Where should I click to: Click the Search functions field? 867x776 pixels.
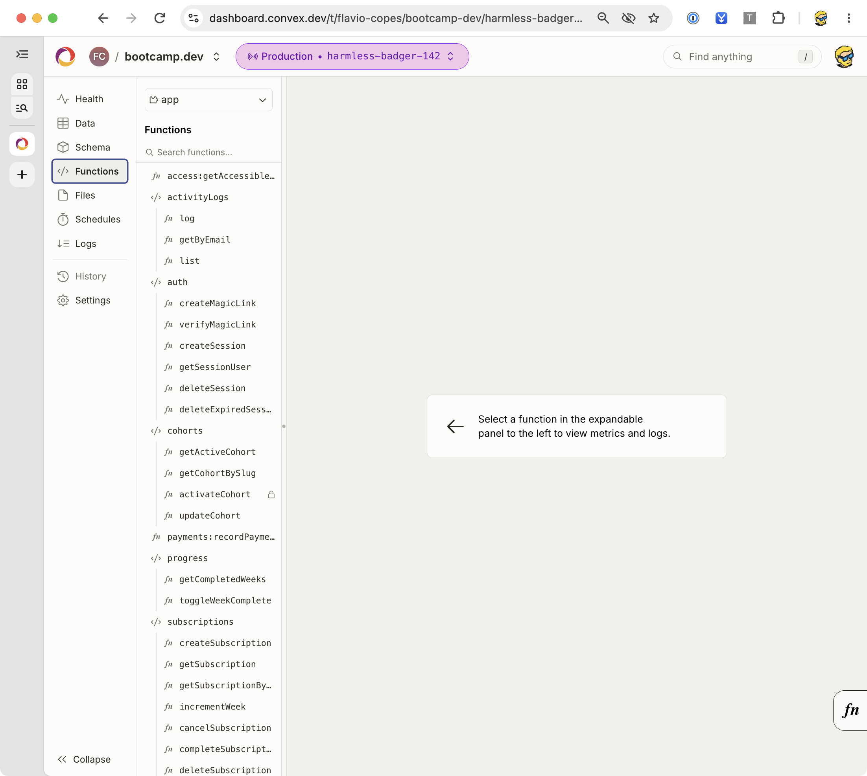coord(209,152)
